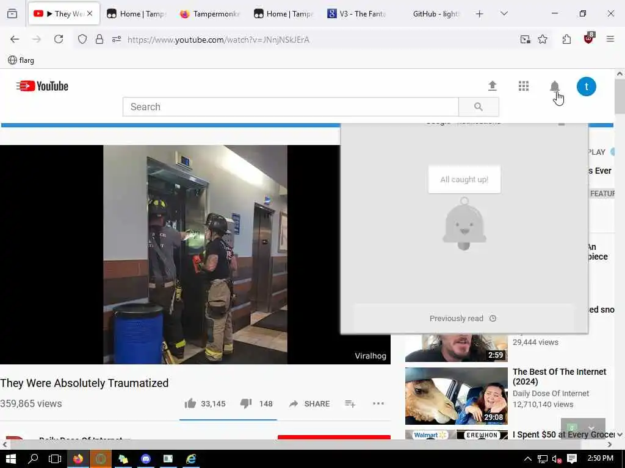The image size is (625, 468).
Task: Switch to the Tampermonkey Firefox tab
Action: click(x=210, y=13)
